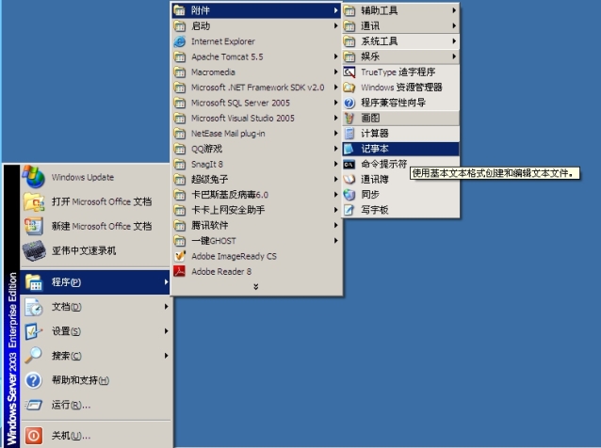Viewport: 601px width, 448px height.
Task: Open the 启动 startup folder entry
Action: pos(256,26)
